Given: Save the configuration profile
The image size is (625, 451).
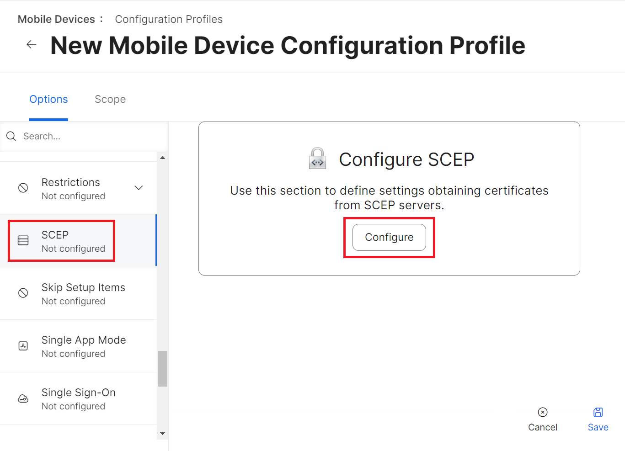Looking at the screenshot, I should click(598, 419).
